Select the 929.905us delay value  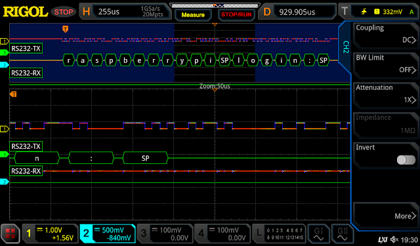(x=297, y=12)
